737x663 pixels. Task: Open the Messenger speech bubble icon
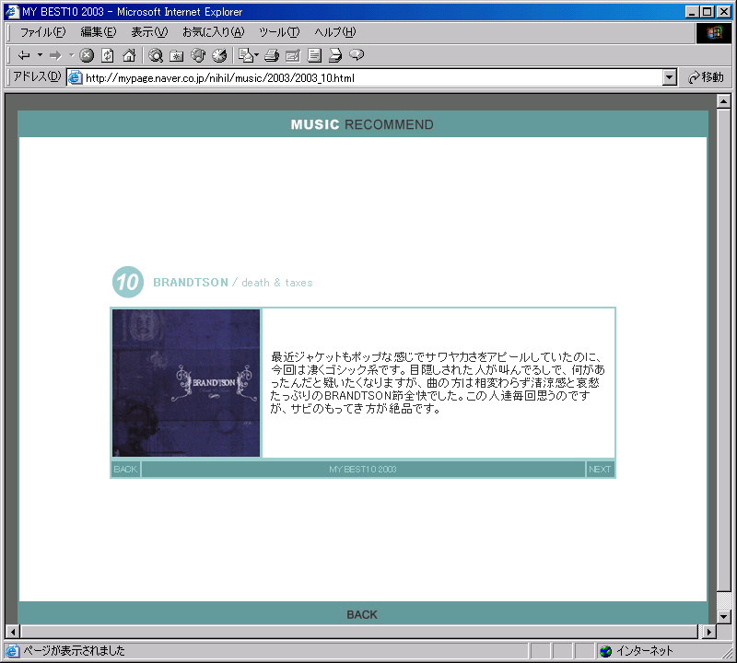point(357,55)
